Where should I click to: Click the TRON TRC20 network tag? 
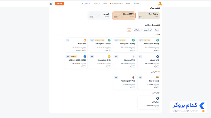tap(147, 40)
